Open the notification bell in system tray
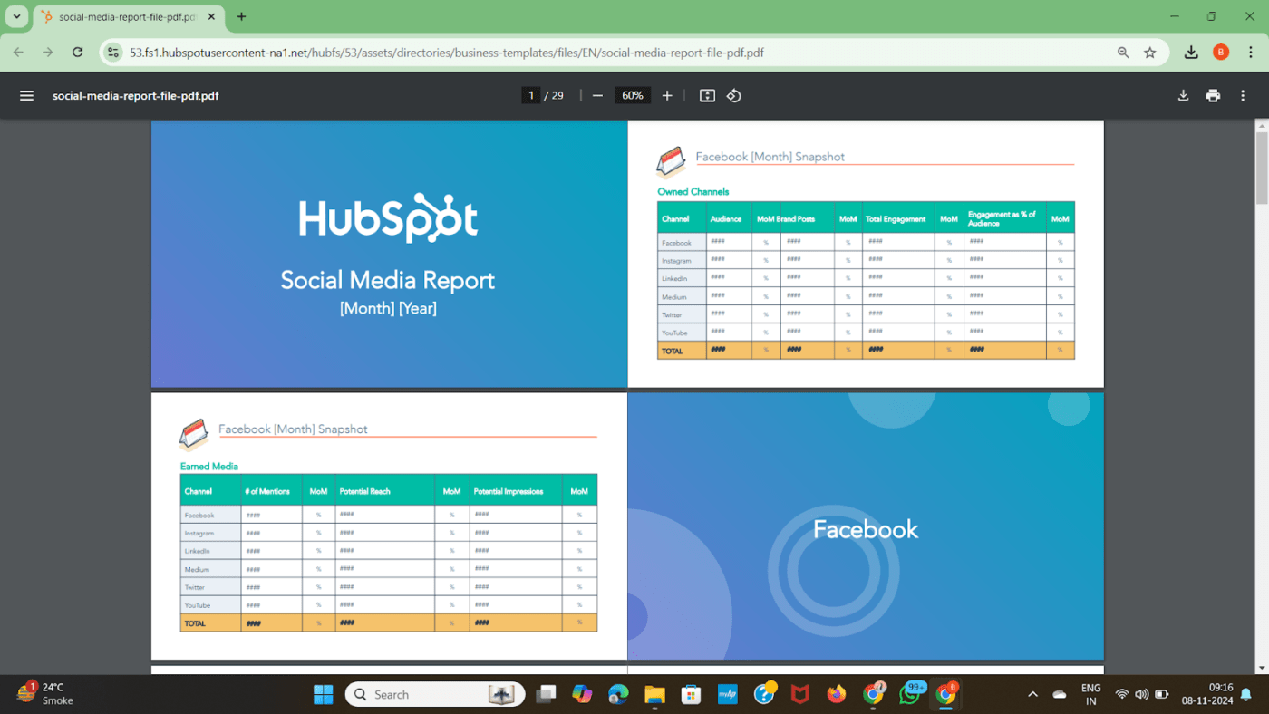Image resolution: width=1269 pixels, height=714 pixels. coord(1246,694)
